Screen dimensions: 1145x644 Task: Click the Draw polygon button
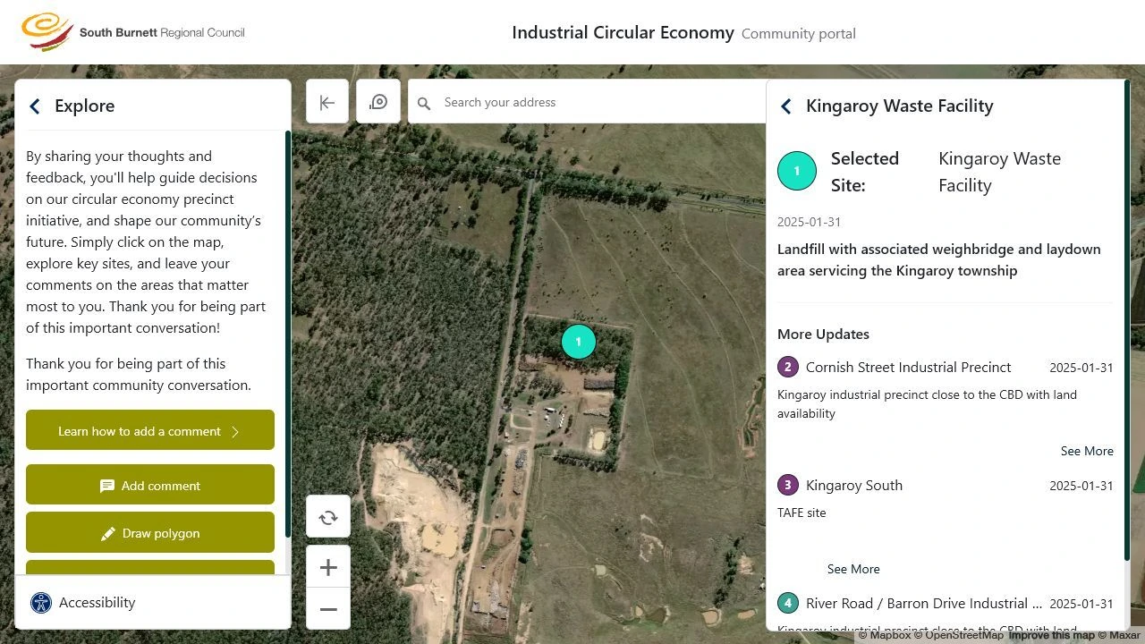tap(150, 532)
